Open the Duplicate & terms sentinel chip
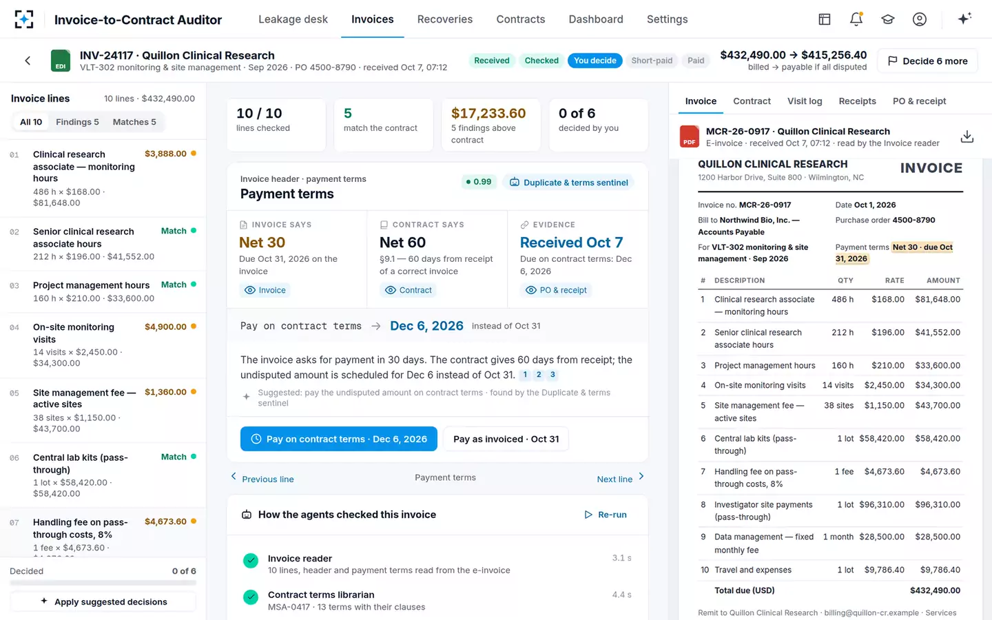The height and width of the screenshot is (620, 992). pos(569,183)
